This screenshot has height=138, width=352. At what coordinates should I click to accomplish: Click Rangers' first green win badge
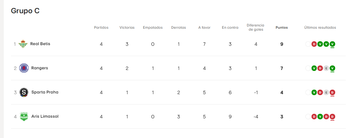click(314, 68)
